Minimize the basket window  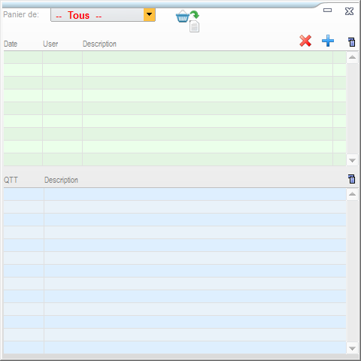point(327,11)
